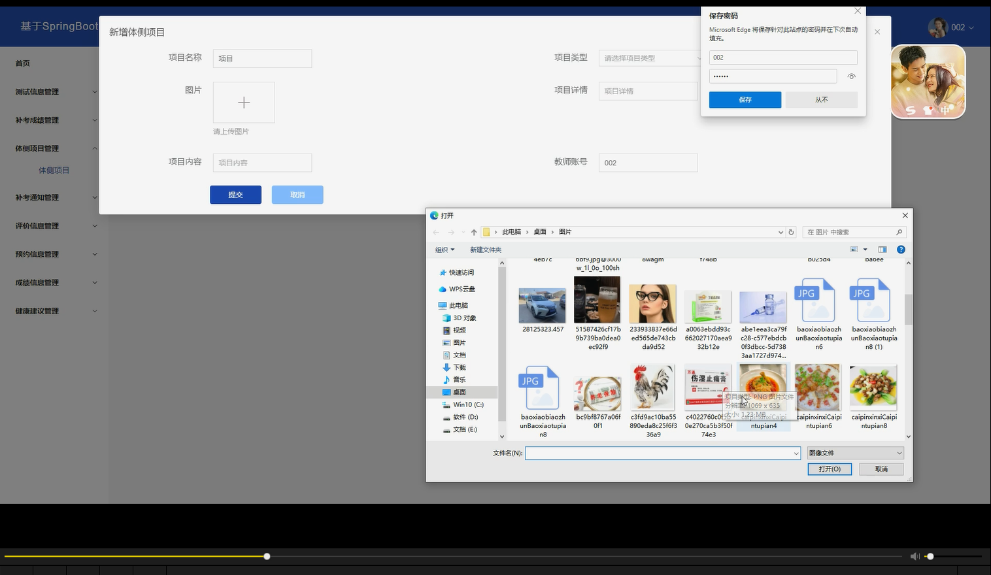Click the video progress slider handle
Viewport: 991px width, 575px height.
(x=267, y=556)
